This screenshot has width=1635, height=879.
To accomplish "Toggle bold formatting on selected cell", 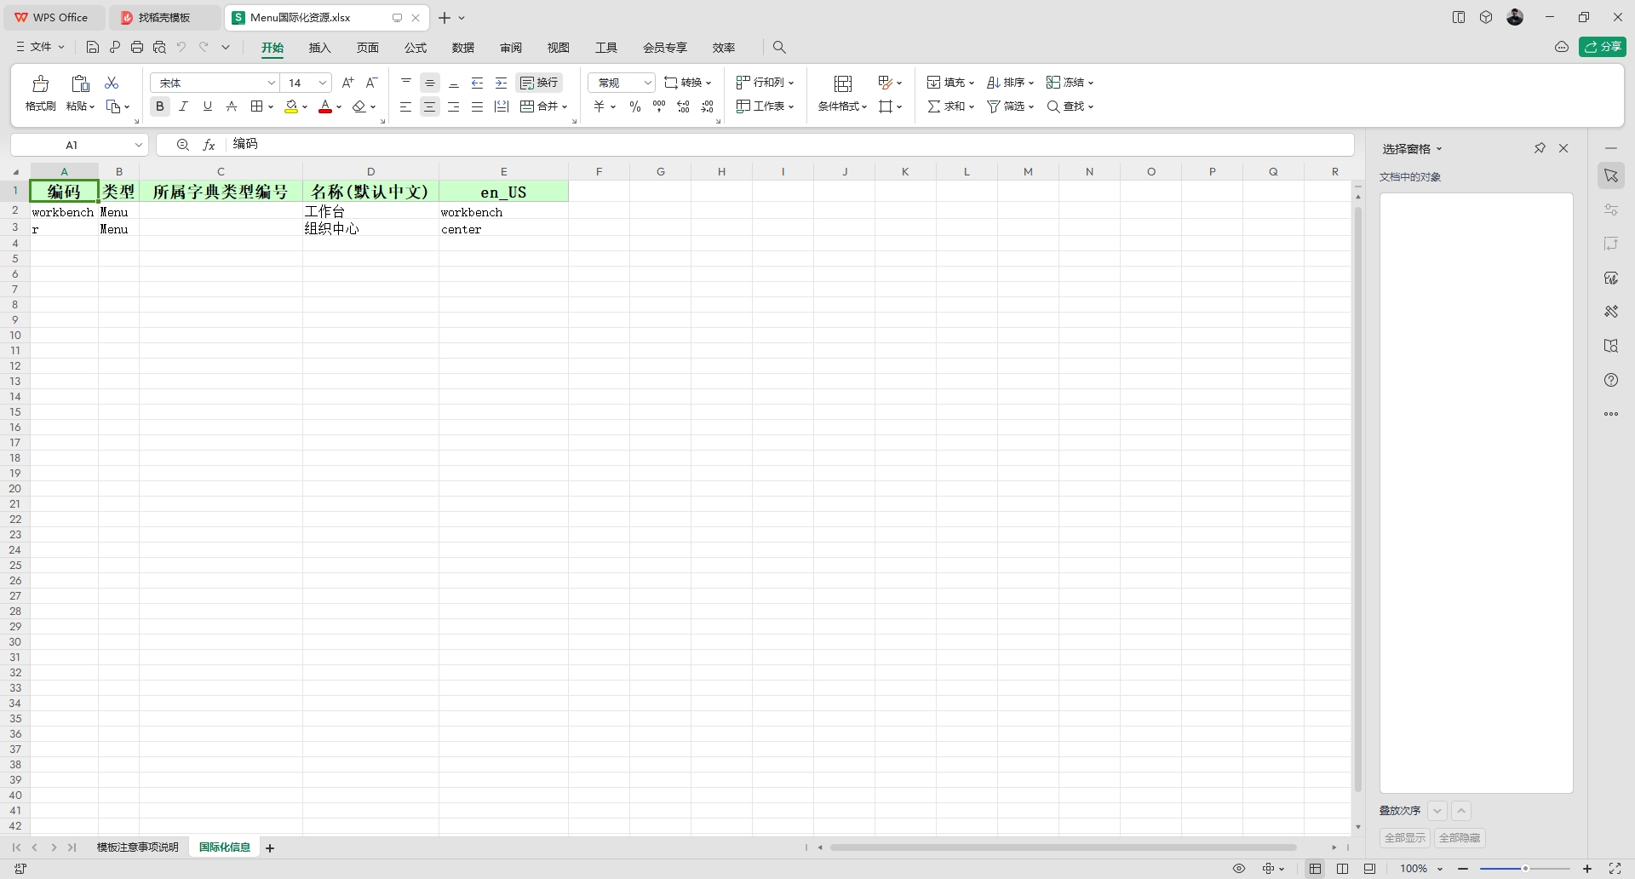I will pyautogui.click(x=159, y=106).
